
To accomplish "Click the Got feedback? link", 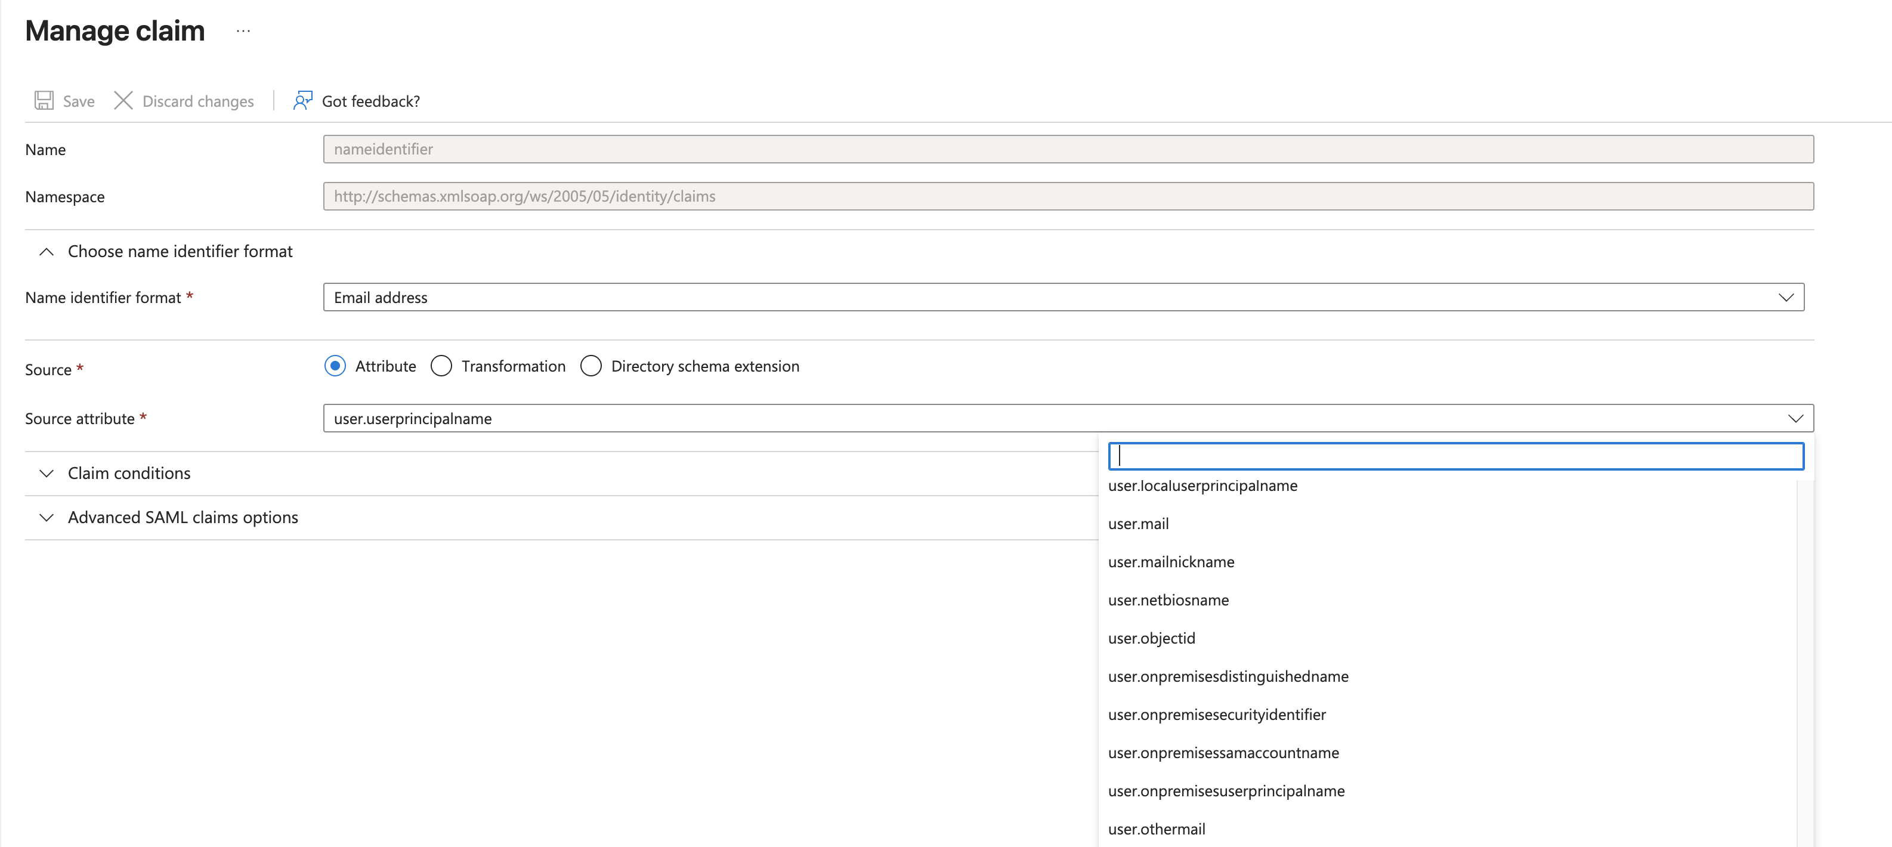I will (x=371, y=101).
